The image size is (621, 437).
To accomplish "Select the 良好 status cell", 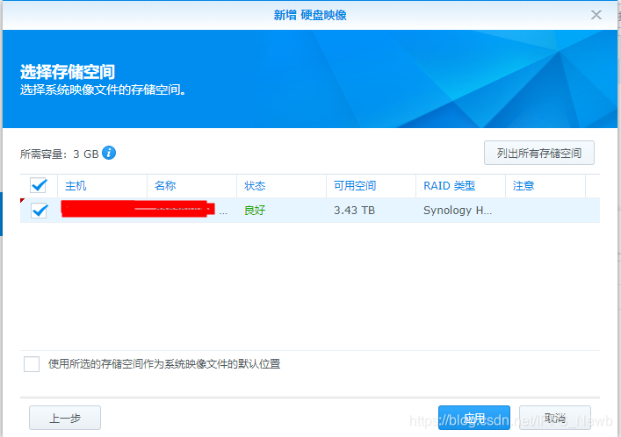I will pos(255,211).
